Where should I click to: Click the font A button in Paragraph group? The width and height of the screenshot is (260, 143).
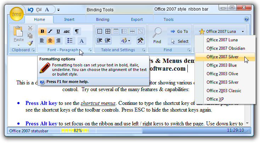point(81,41)
